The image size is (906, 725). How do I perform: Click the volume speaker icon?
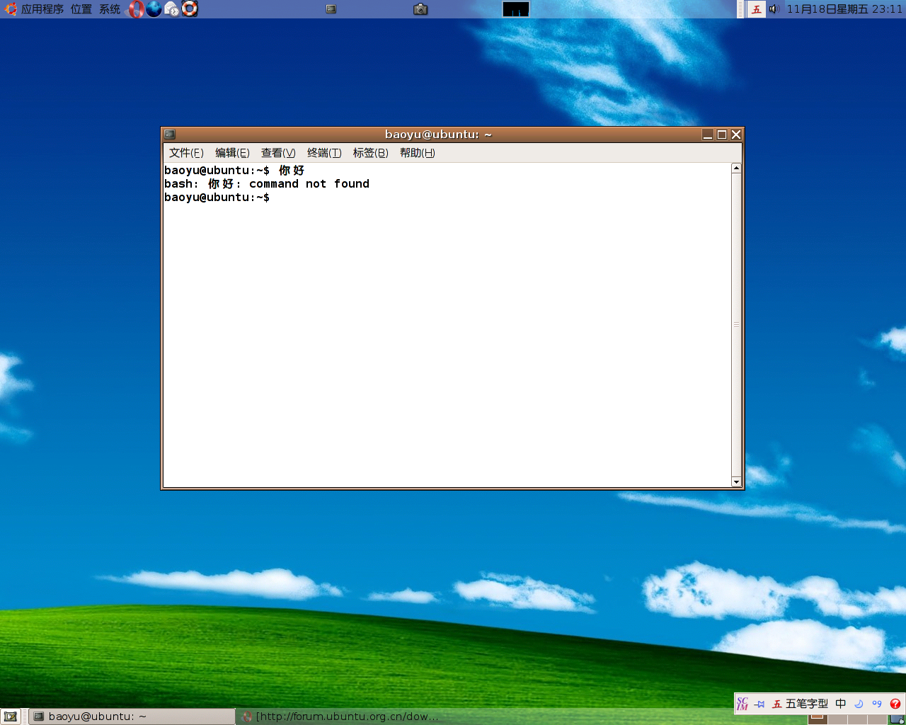774,9
